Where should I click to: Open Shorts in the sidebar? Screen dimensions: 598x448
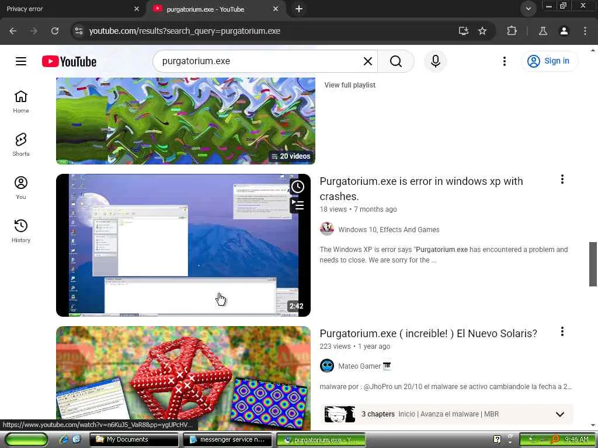[x=21, y=145]
